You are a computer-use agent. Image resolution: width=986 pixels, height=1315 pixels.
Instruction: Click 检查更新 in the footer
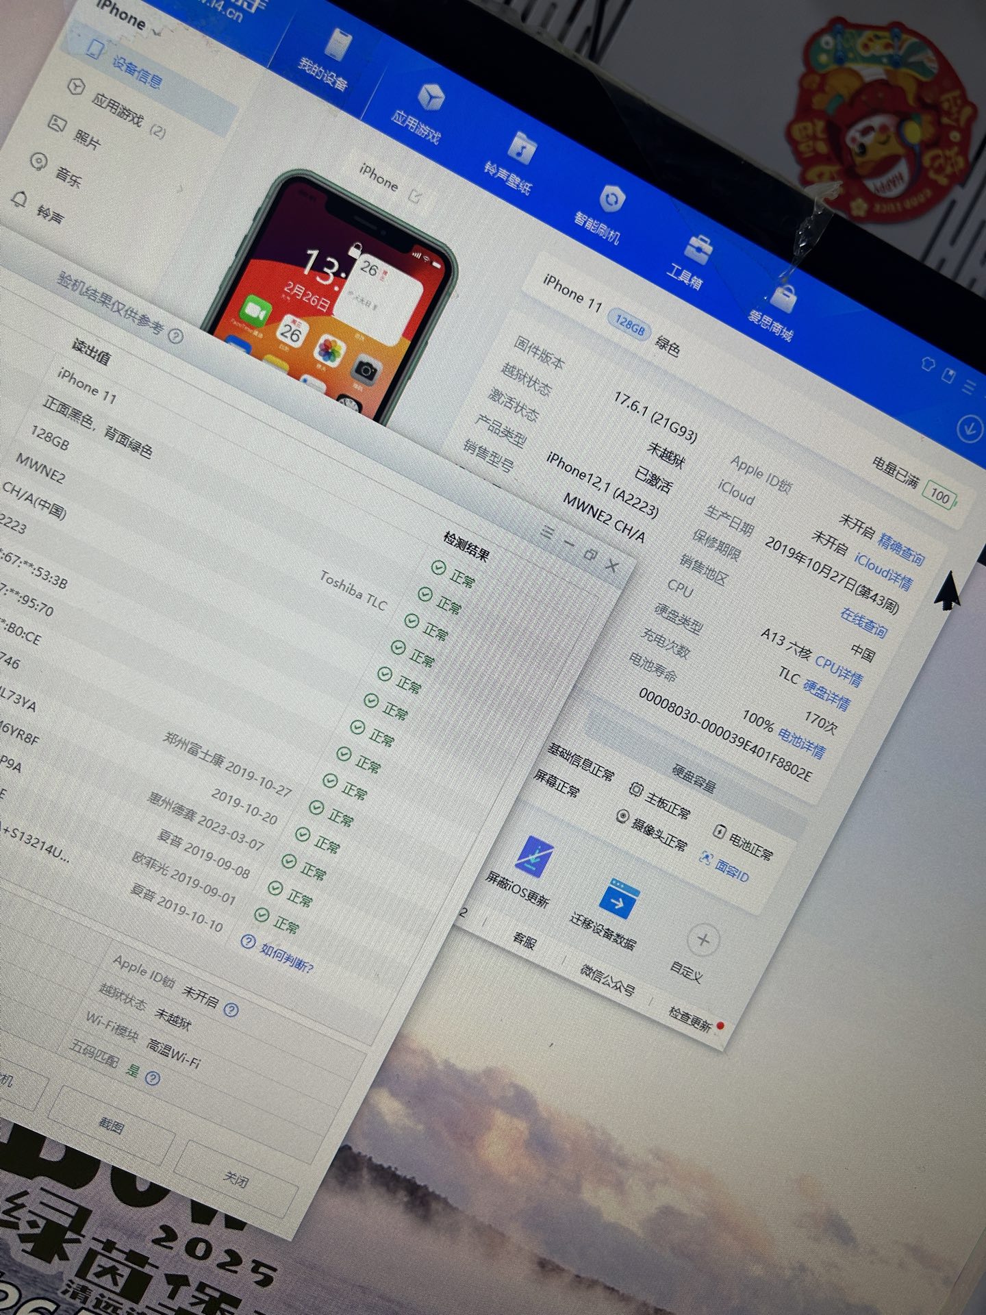pos(692,1020)
